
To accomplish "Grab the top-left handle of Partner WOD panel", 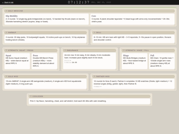I will click(92, 75).
